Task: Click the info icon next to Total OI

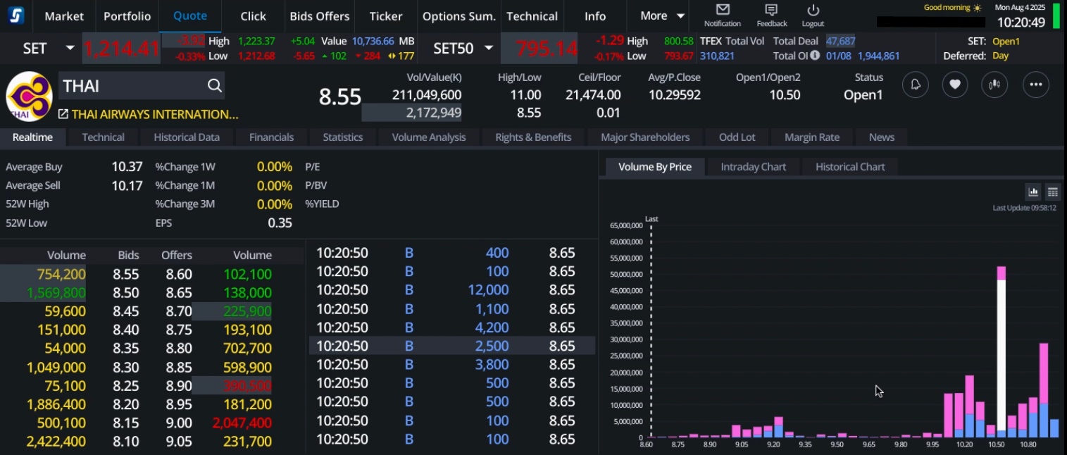Action: click(815, 55)
